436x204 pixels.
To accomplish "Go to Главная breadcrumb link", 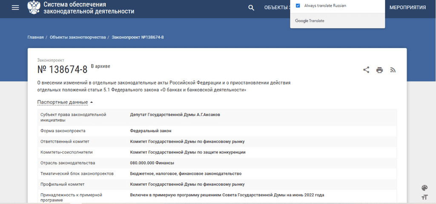I will tap(36, 37).
